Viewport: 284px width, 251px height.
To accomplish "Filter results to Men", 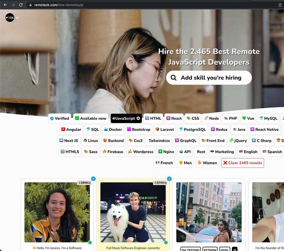I will click(185, 163).
